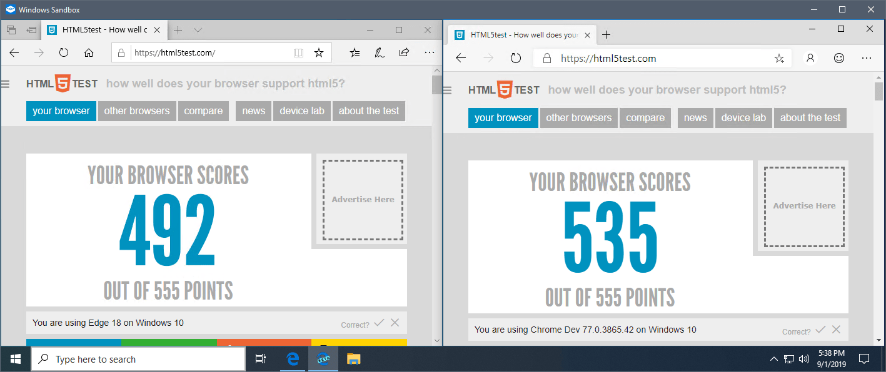
Task: Click the back arrow in the Chrome Dev window
Action: [461, 58]
